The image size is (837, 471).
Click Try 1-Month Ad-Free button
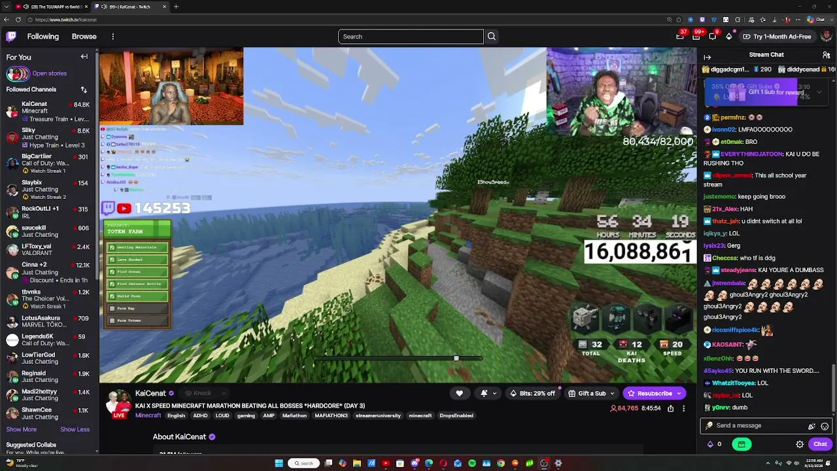777,37
